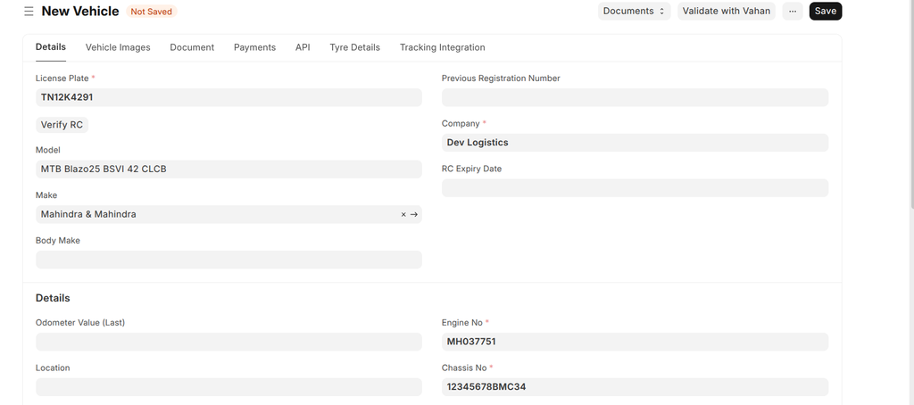
Task: Switch to the Vehicle Images tab
Action: point(118,47)
